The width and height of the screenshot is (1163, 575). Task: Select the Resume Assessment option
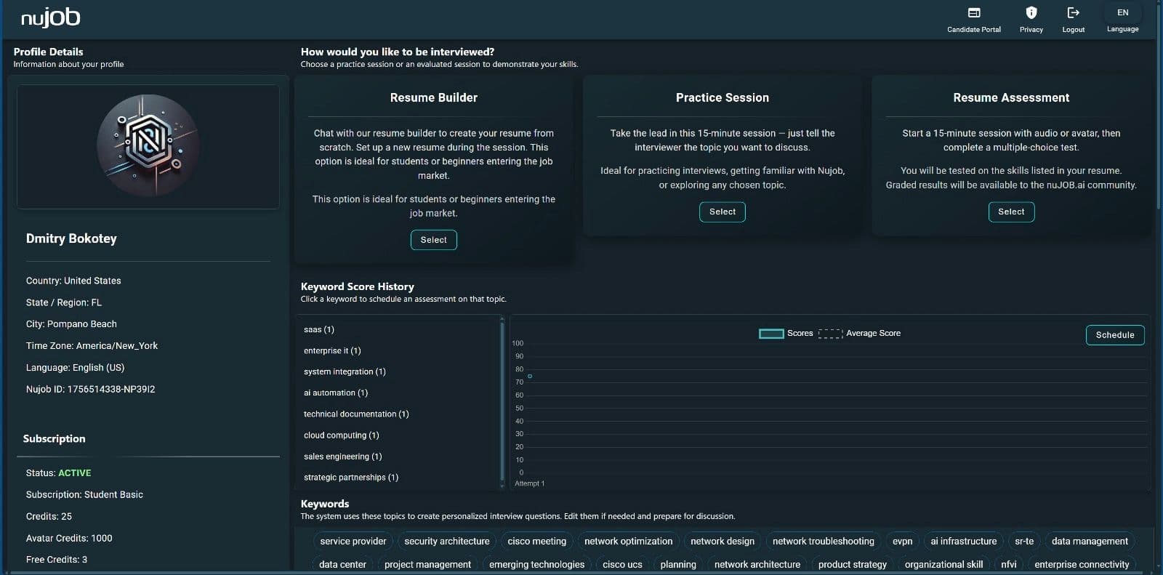click(x=1010, y=212)
